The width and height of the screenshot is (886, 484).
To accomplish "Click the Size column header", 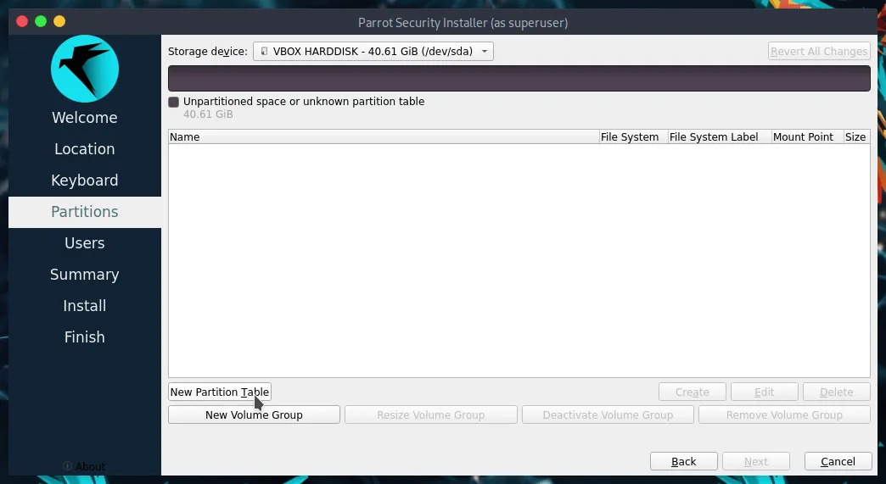I will coord(856,137).
